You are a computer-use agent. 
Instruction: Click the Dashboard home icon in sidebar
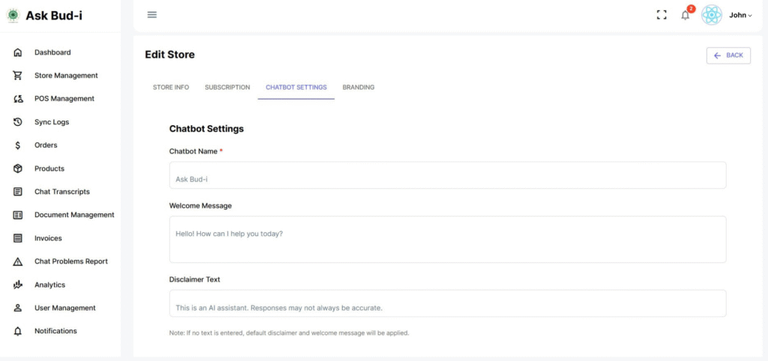point(18,52)
